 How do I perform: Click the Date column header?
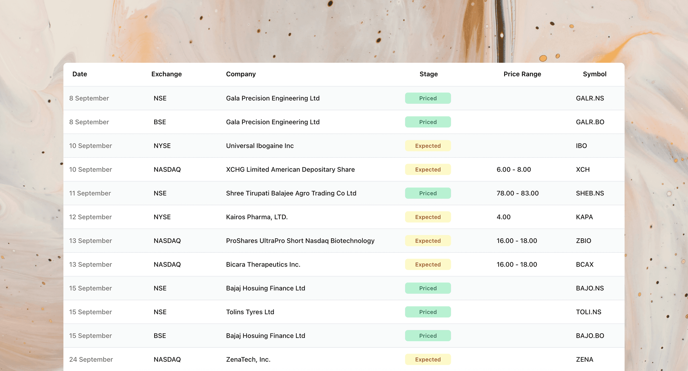[80, 74]
